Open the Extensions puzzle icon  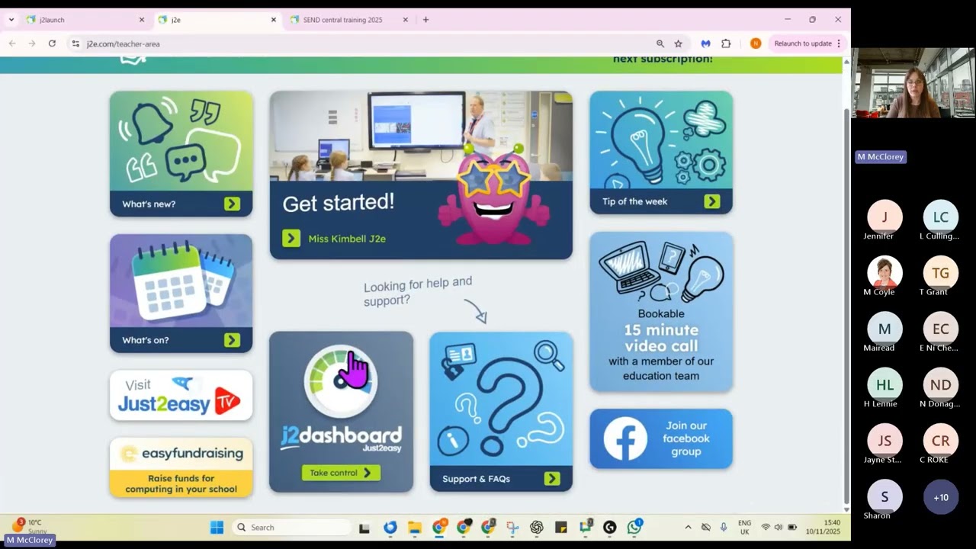(x=726, y=43)
